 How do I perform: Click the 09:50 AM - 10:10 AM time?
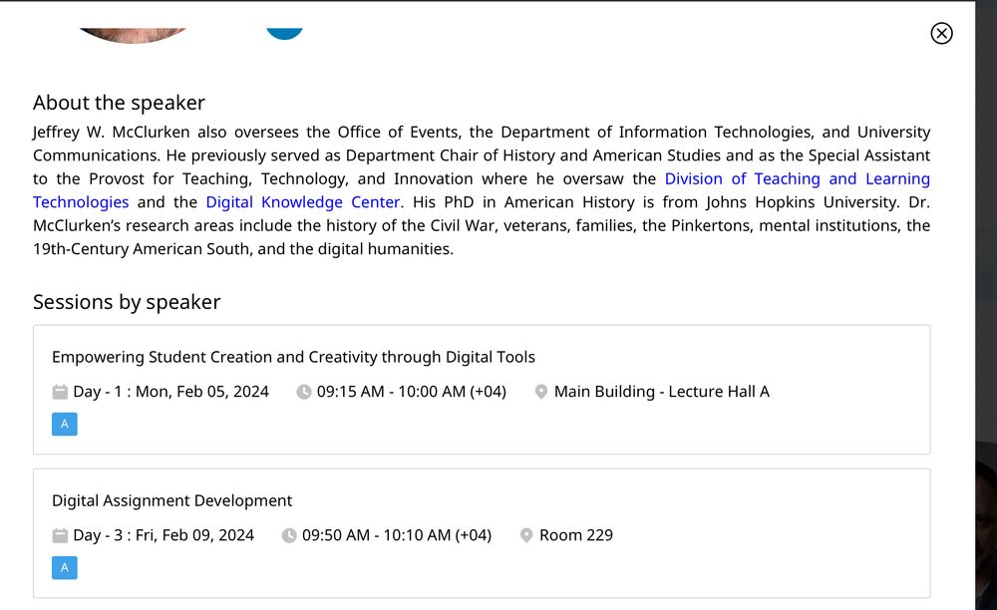click(x=397, y=535)
